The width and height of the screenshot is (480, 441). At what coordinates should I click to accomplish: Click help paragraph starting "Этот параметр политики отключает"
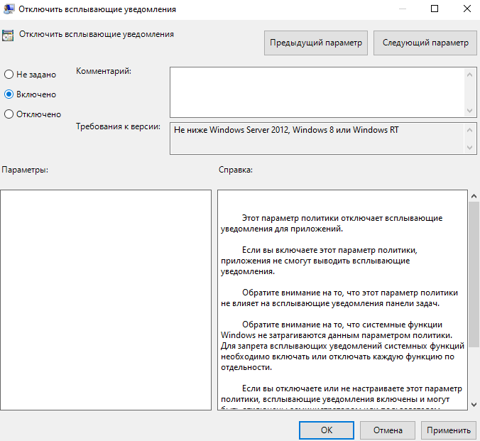(332, 223)
